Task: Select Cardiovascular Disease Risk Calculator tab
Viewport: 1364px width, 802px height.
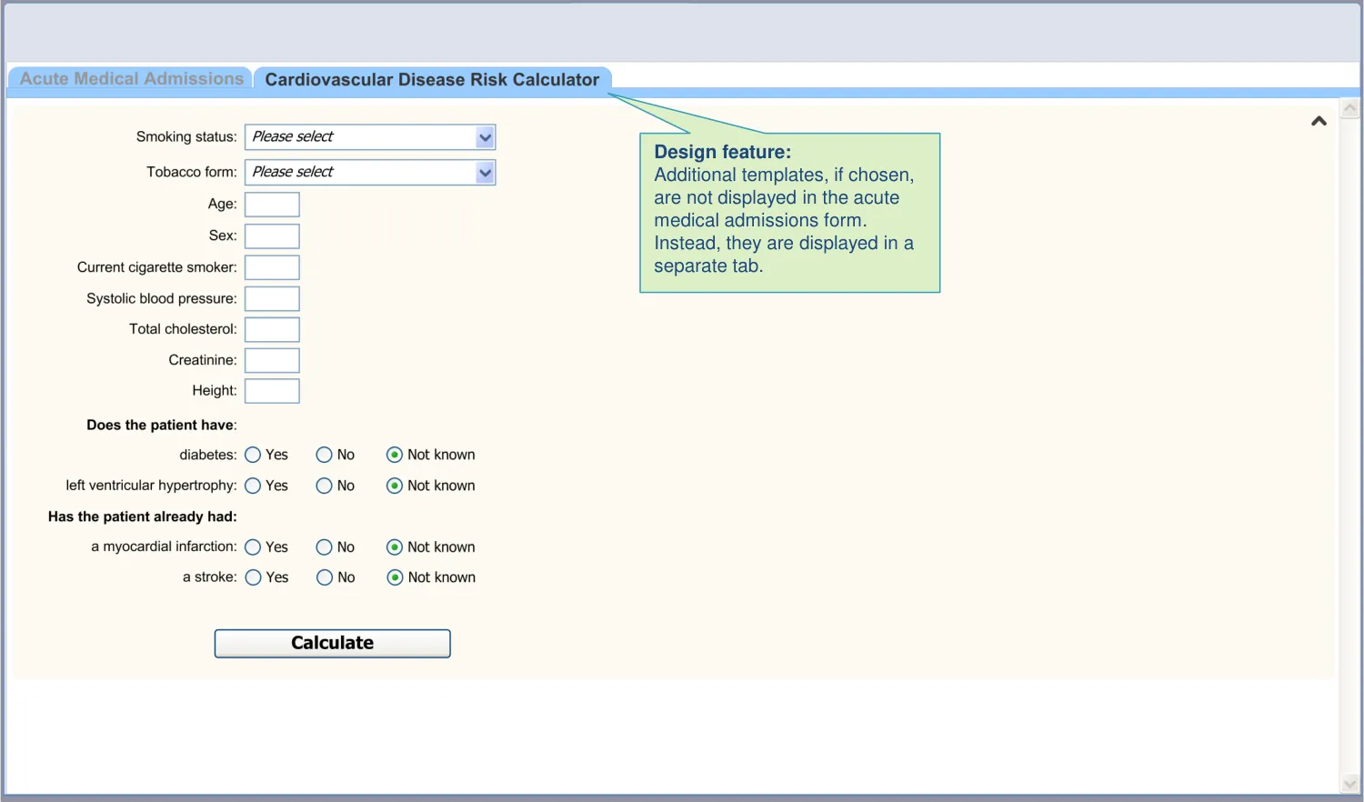Action: pos(432,80)
